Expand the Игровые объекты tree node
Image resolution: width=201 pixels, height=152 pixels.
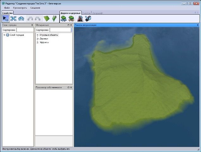tap(38, 35)
